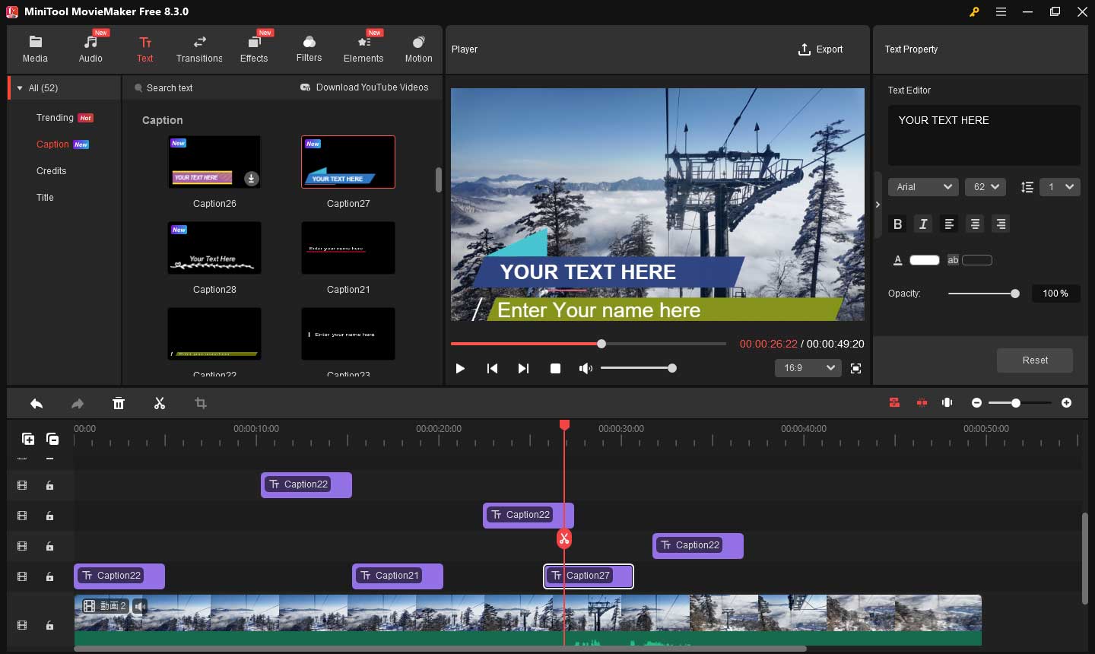The height and width of the screenshot is (654, 1095).
Task: Align text to the left
Action: pos(949,224)
